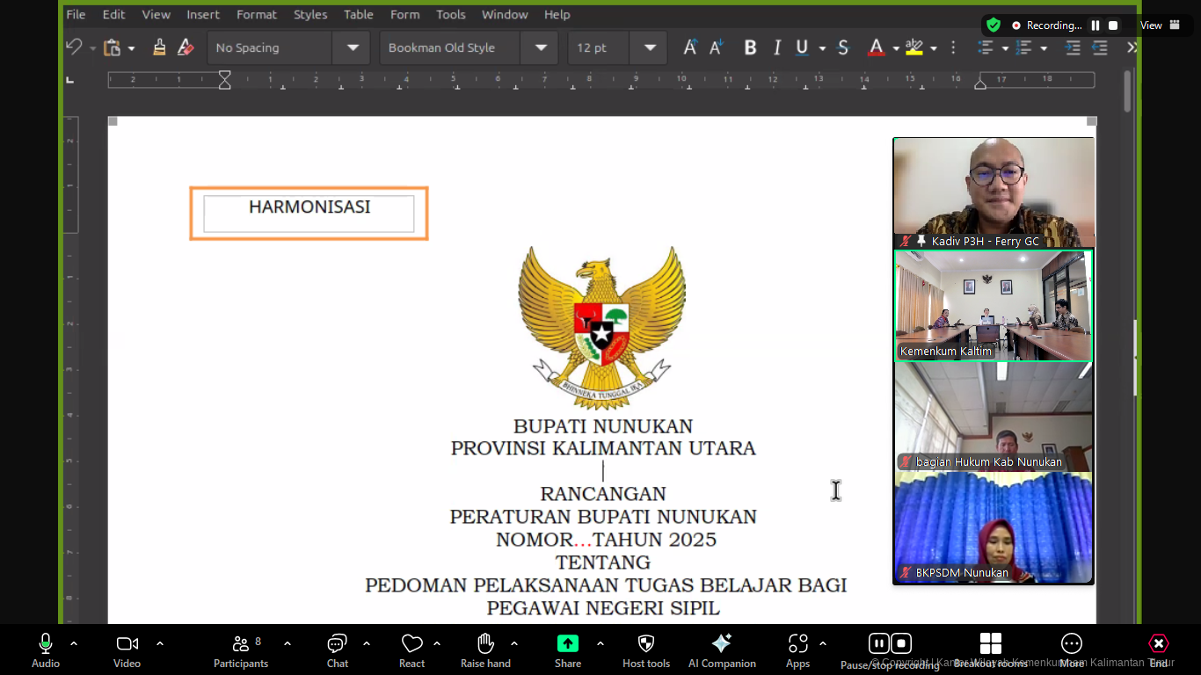Screen dimensions: 1201x675
Task: Click the green encryption shield icon
Action: pyautogui.click(x=994, y=25)
